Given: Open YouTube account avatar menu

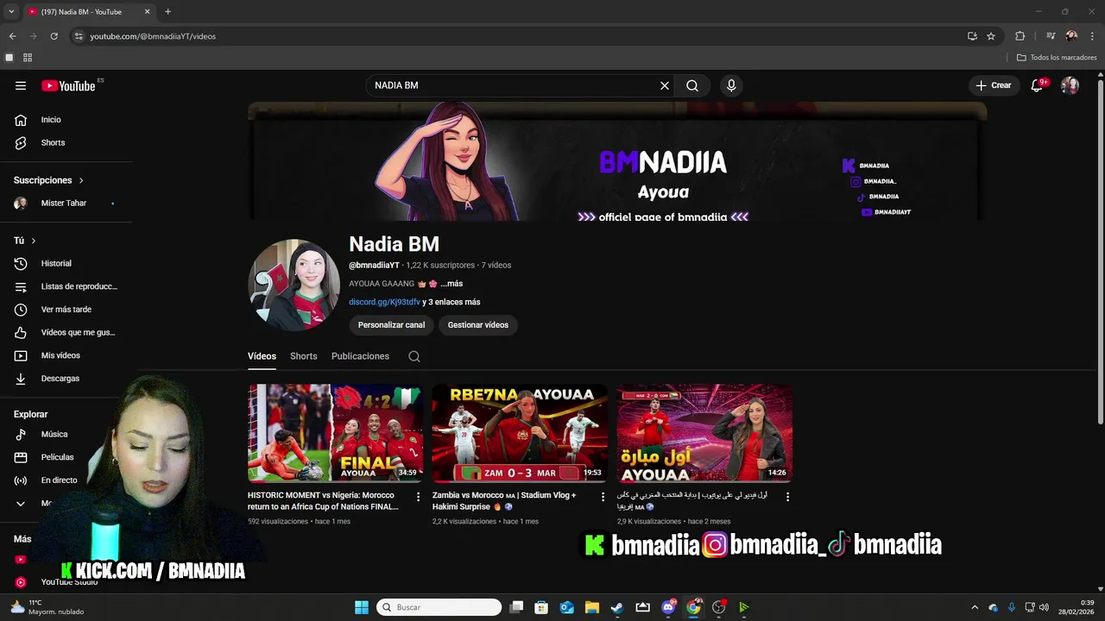Looking at the screenshot, I should pyautogui.click(x=1070, y=85).
